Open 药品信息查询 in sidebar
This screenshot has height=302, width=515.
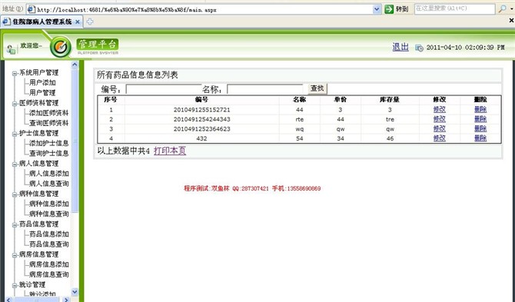pyautogui.click(x=49, y=244)
